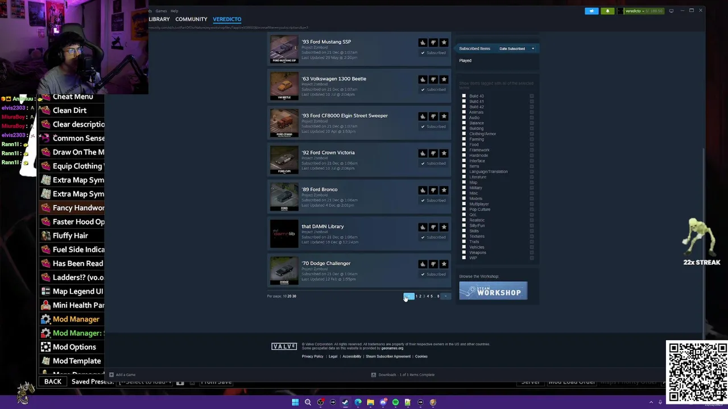Open that DAMN Library thumbnail
The image size is (728, 409).
pos(284,234)
